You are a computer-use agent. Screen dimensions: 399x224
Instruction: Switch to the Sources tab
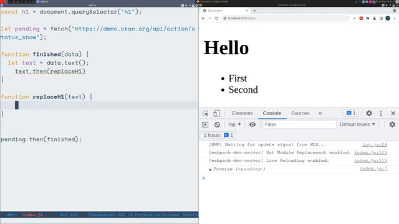coord(300,113)
